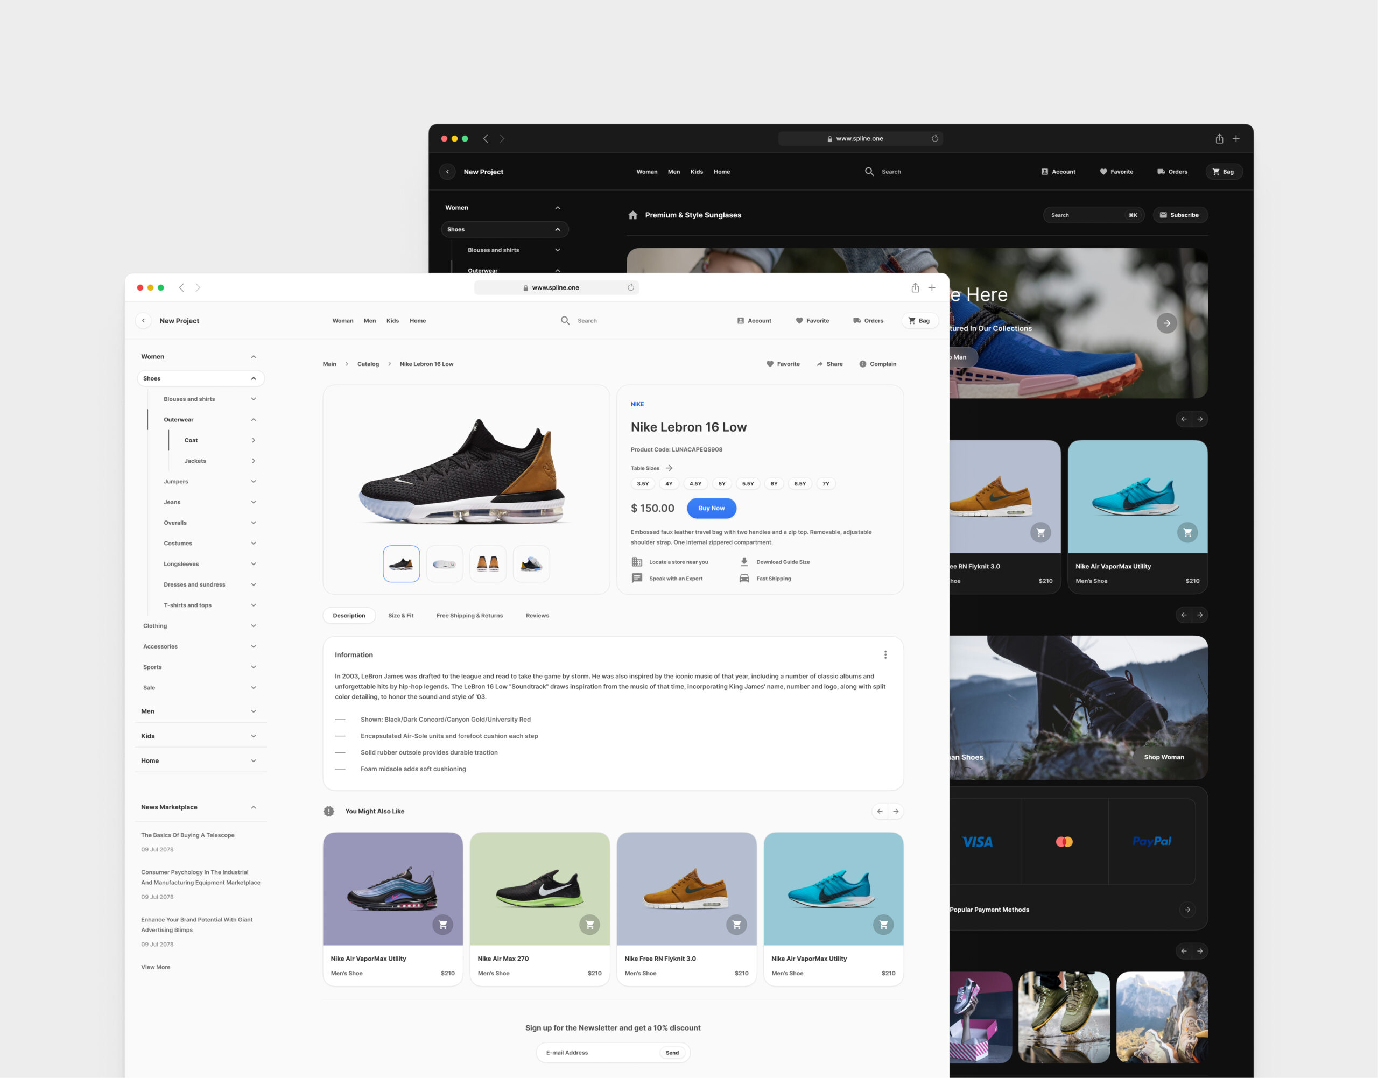Collapse Outerwear in front sidebar

click(253, 420)
